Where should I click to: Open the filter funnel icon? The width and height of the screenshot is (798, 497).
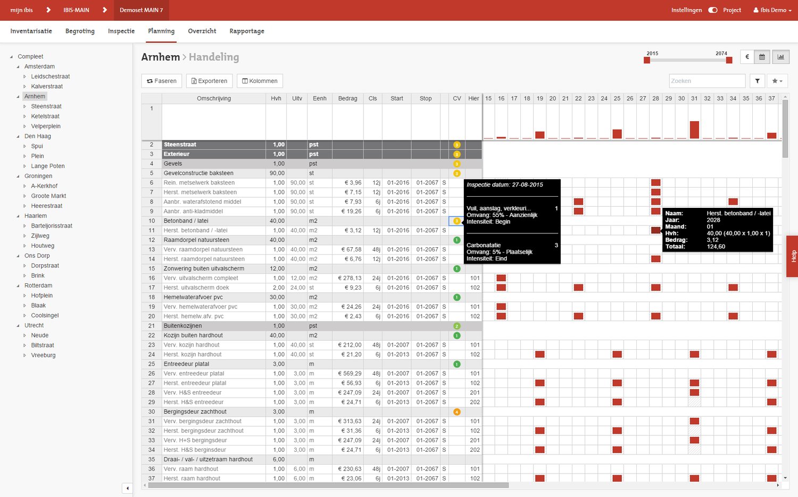point(757,81)
